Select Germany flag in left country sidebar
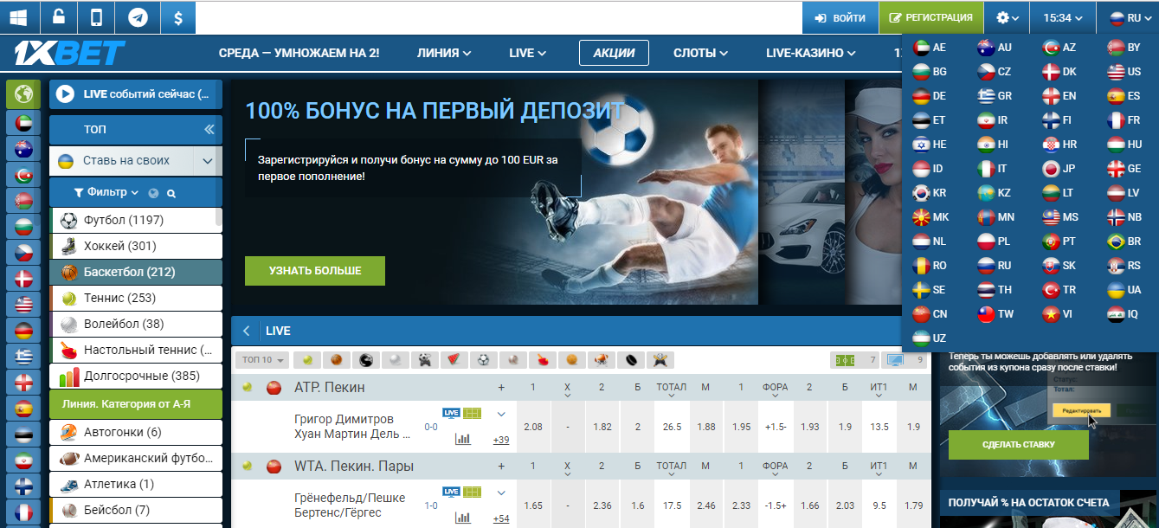Image resolution: width=1159 pixels, height=528 pixels. coord(23,331)
